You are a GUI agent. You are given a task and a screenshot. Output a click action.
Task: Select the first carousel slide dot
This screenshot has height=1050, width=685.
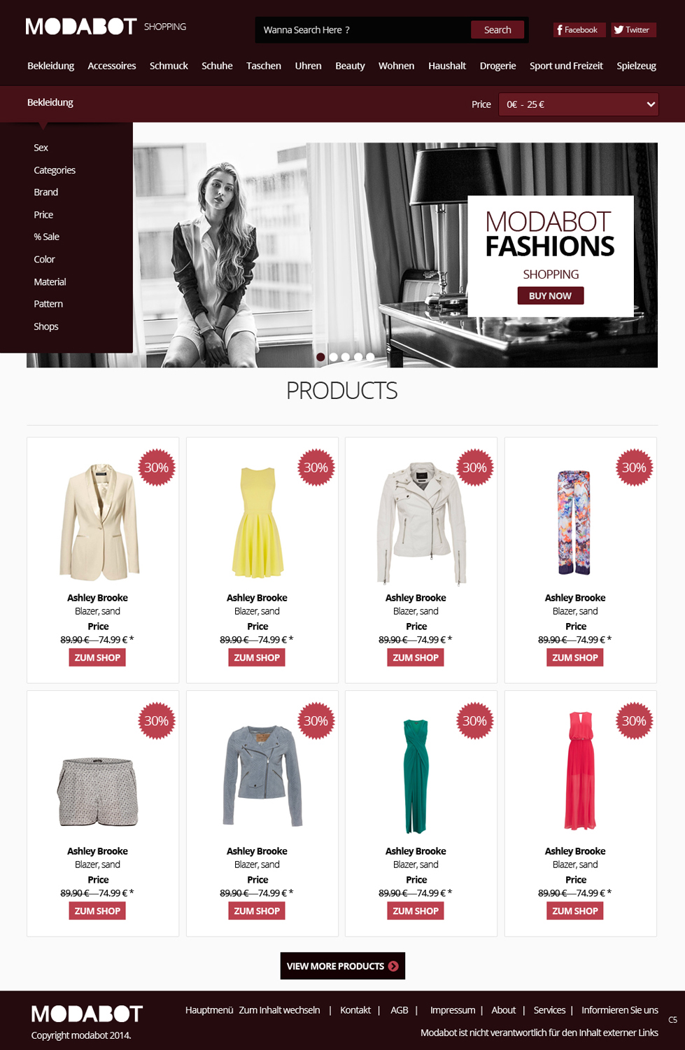coord(320,357)
